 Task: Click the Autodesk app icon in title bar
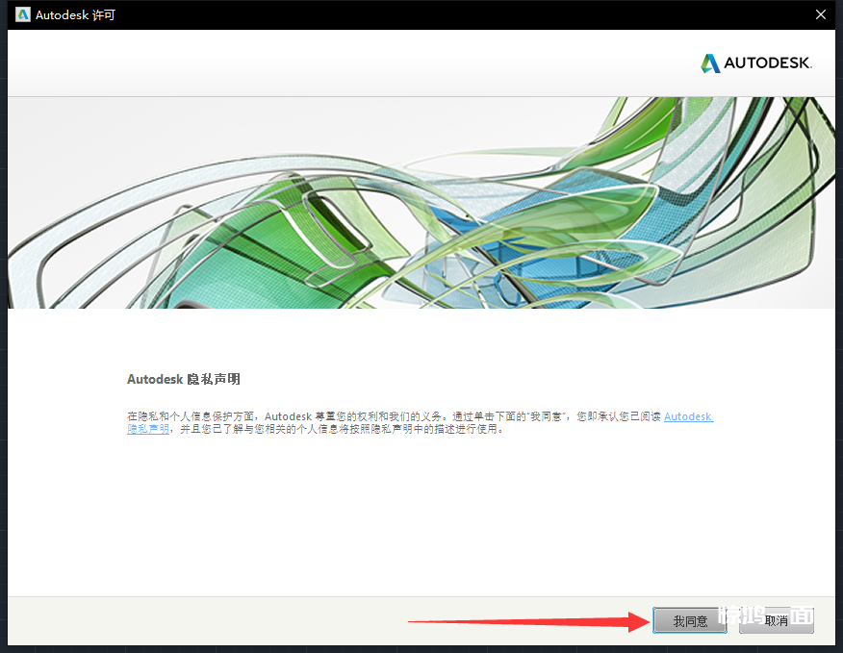tap(23, 14)
